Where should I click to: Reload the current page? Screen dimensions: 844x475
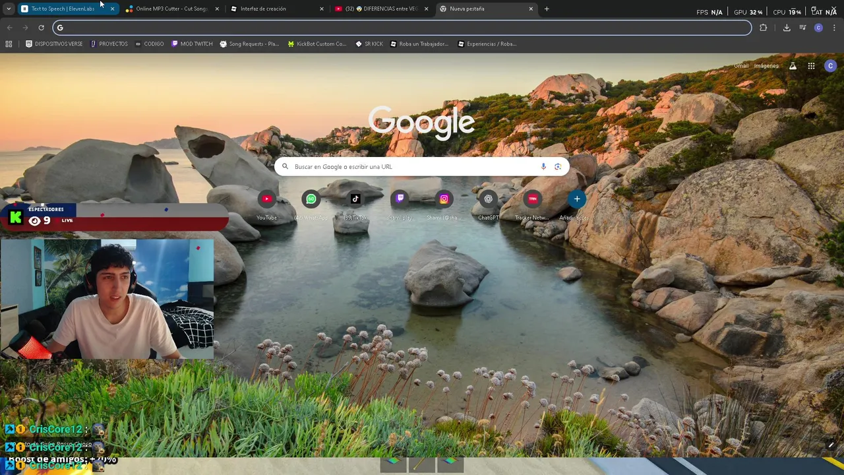point(41,28)
